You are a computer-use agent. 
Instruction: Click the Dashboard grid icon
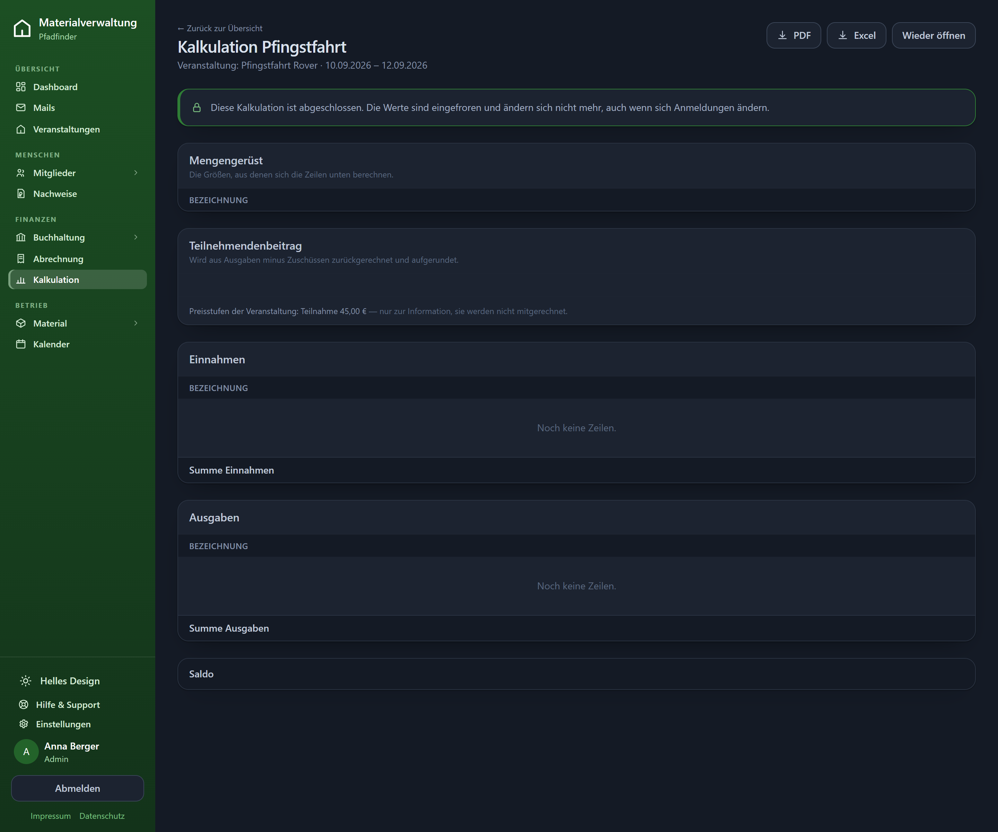21,87
